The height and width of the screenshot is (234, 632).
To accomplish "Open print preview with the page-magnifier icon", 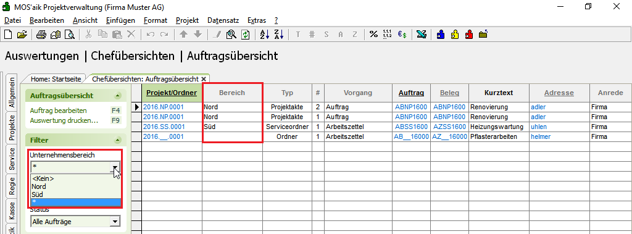I will click(x=70, y=35).
